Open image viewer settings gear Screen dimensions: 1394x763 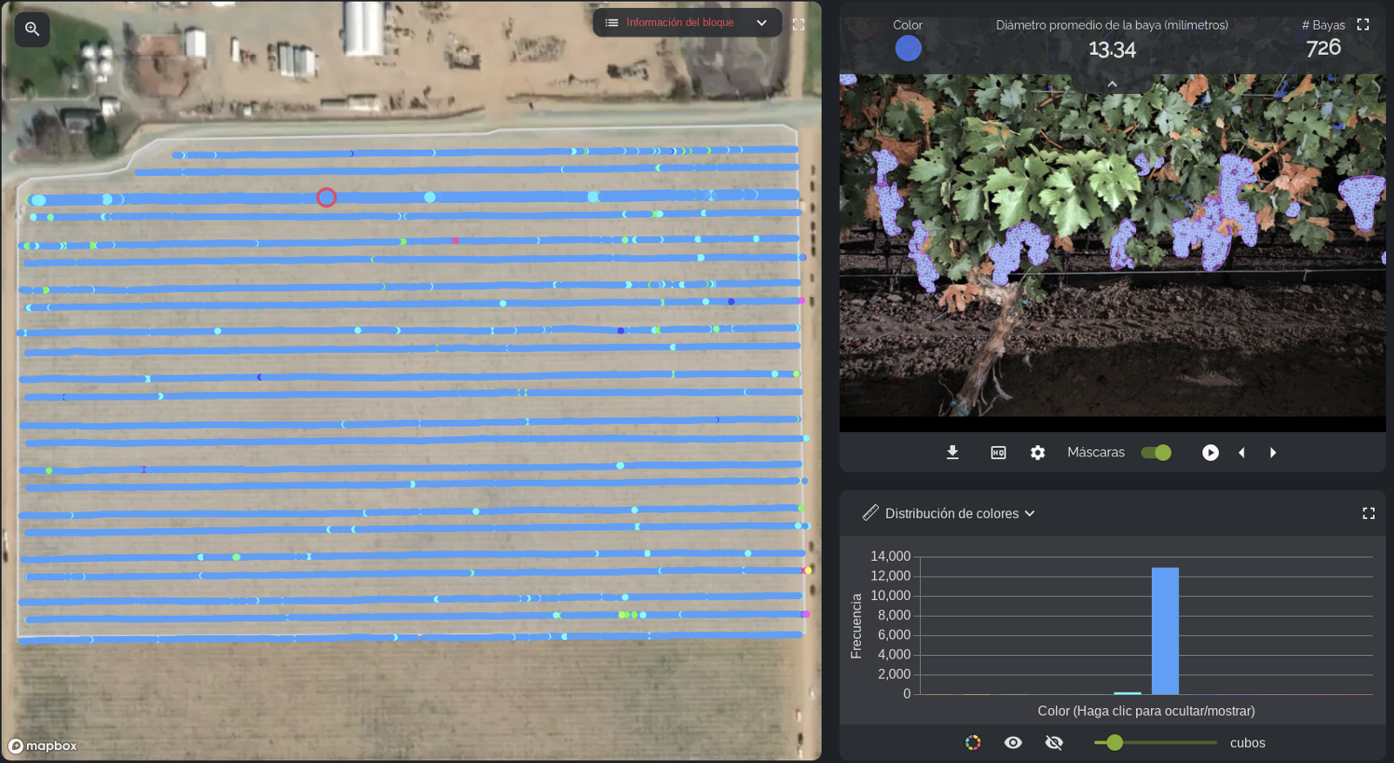[1038, 452]
